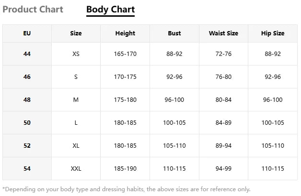This screenshot has width=301, height=196.
Task: Select EU size 54 row label
Action: (x=27, y=169)
